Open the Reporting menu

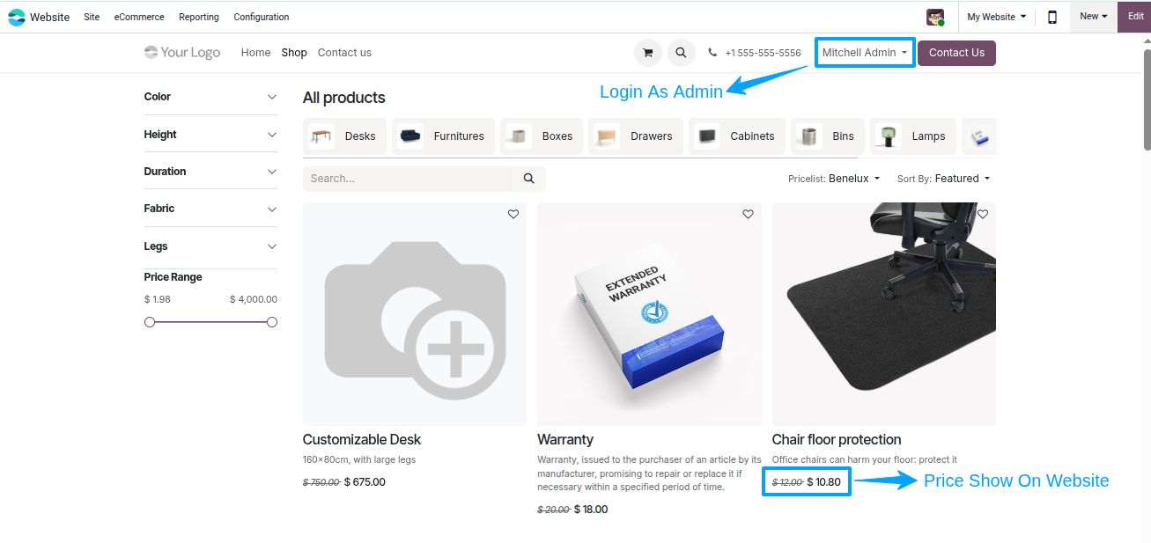click(x=199, y=17)
